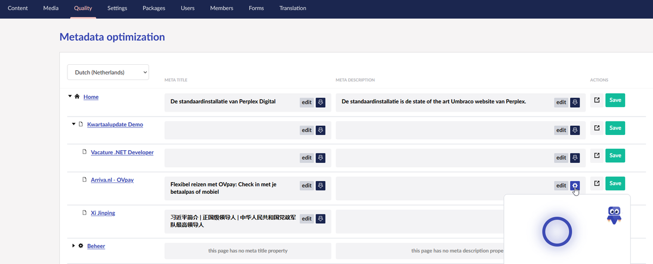Open Home page in external view icon

pos(597,101)
